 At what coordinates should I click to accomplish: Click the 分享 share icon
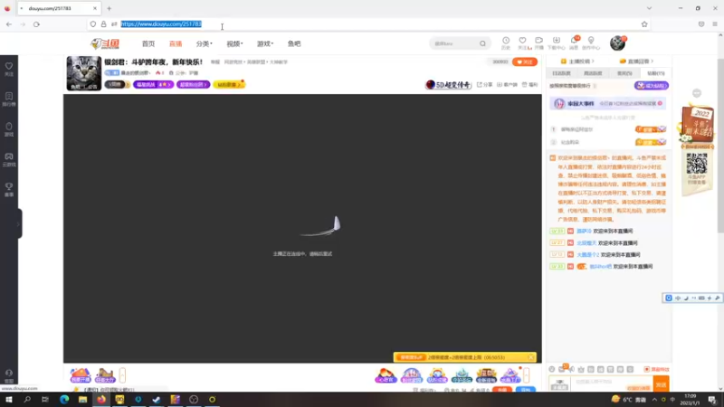click(x=484, y=84)
